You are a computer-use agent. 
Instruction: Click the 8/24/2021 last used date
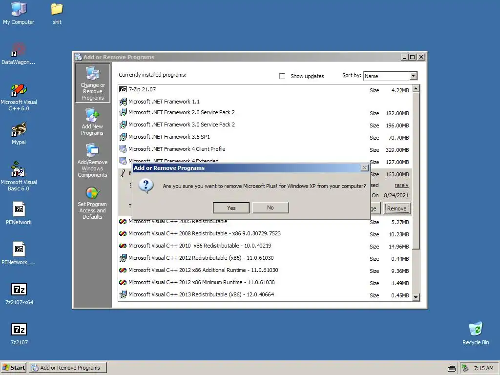[396, 195]
